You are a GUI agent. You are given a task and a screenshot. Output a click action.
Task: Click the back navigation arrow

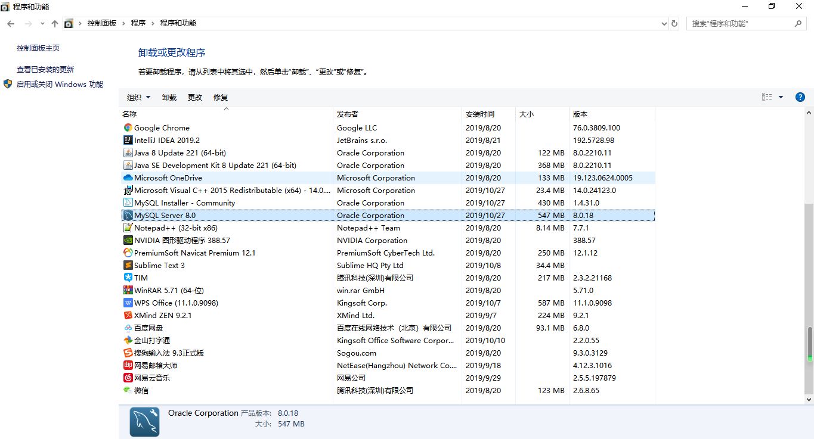(10, 23)
